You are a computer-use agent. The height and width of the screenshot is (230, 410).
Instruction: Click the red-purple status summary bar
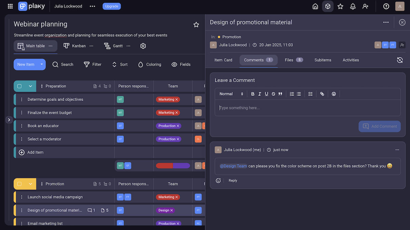pyautogui.click(x=173, y=165)
